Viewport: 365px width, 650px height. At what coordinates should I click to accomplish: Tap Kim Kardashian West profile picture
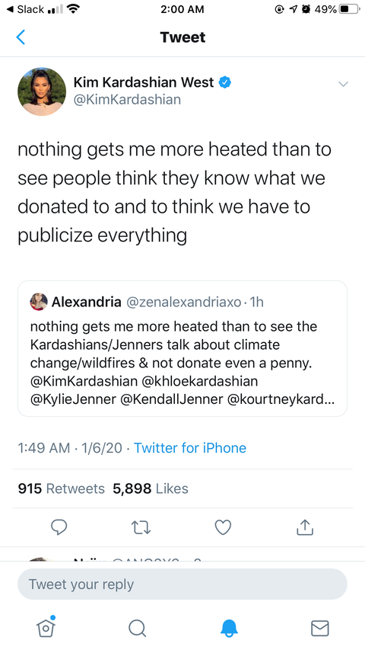click(x=42, y=91)
